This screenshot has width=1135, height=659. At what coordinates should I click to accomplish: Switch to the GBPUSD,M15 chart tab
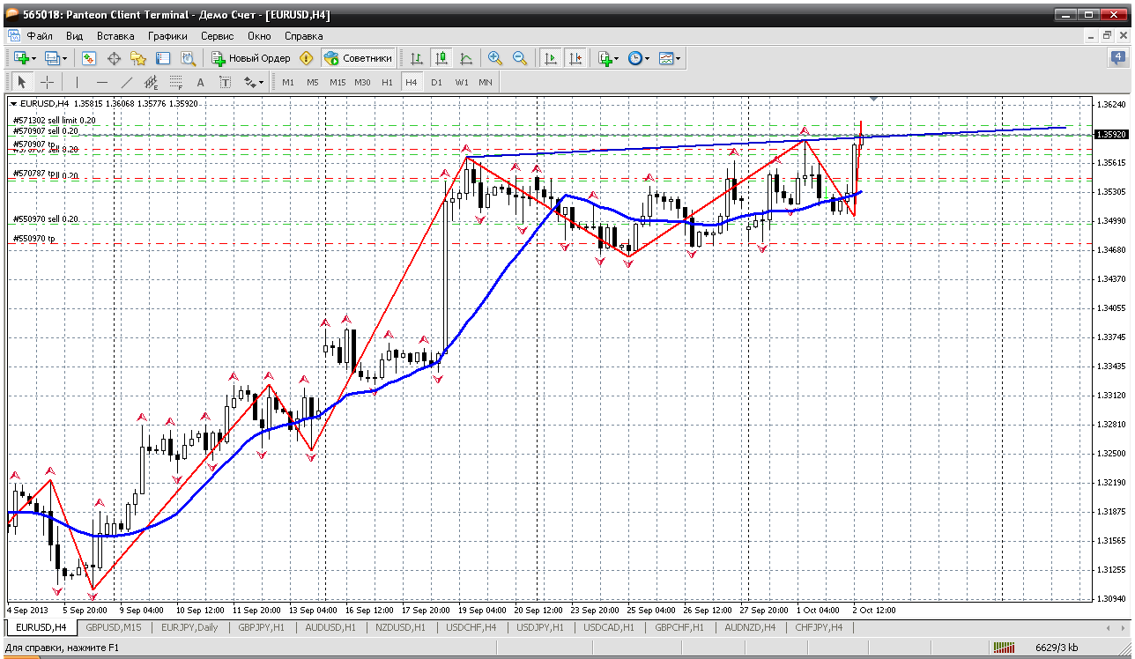coord(114,627)
